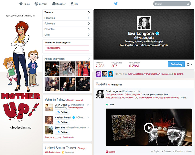Open the gear user actions dropdown
The height and width of the screenshot is (155, 195).
(x=189, y=64)
